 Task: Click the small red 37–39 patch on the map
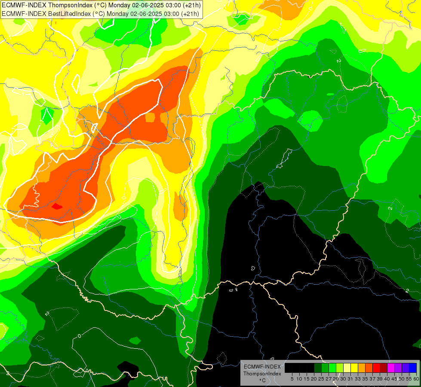click(57, 206)
